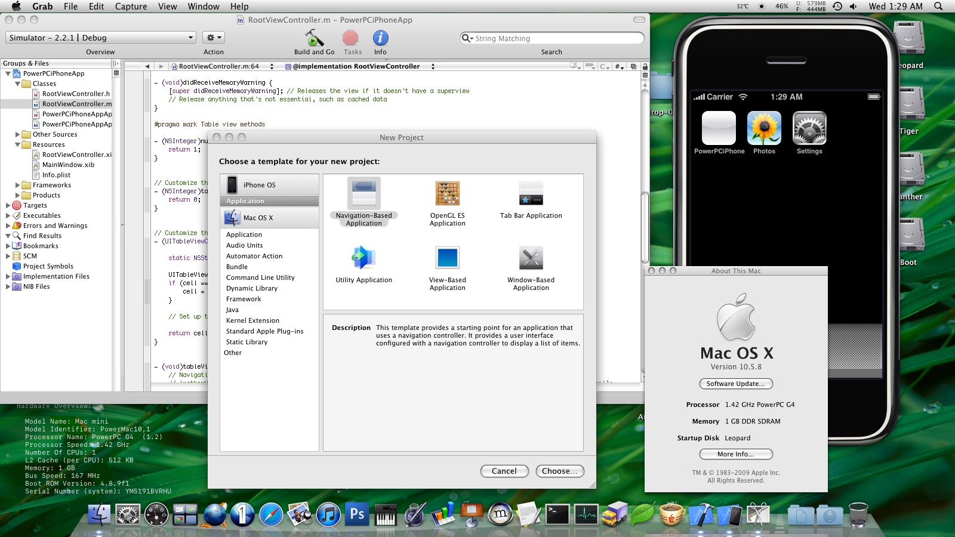Click the Spotlight magnifier icon
Viewport: 955px width, 537px height.
coord(938,7)
